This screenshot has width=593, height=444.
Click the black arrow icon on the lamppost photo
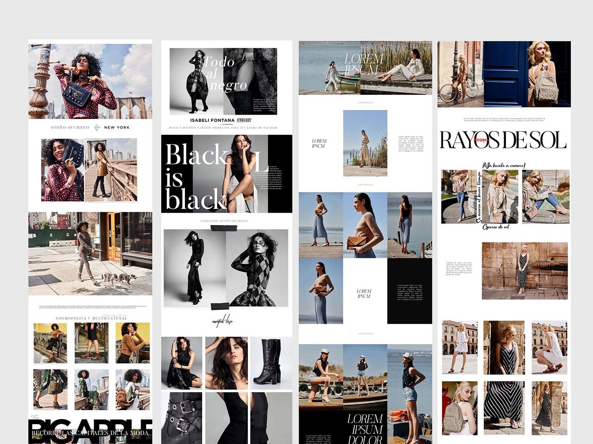point(37,46)
